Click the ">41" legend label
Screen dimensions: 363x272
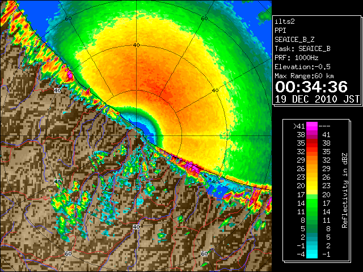299,126
